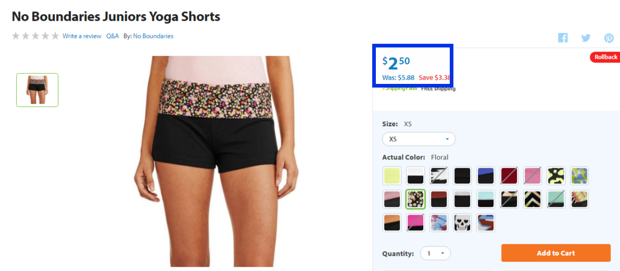
Task: Share product on Twitter icon
Action: [x=586, y=38]
